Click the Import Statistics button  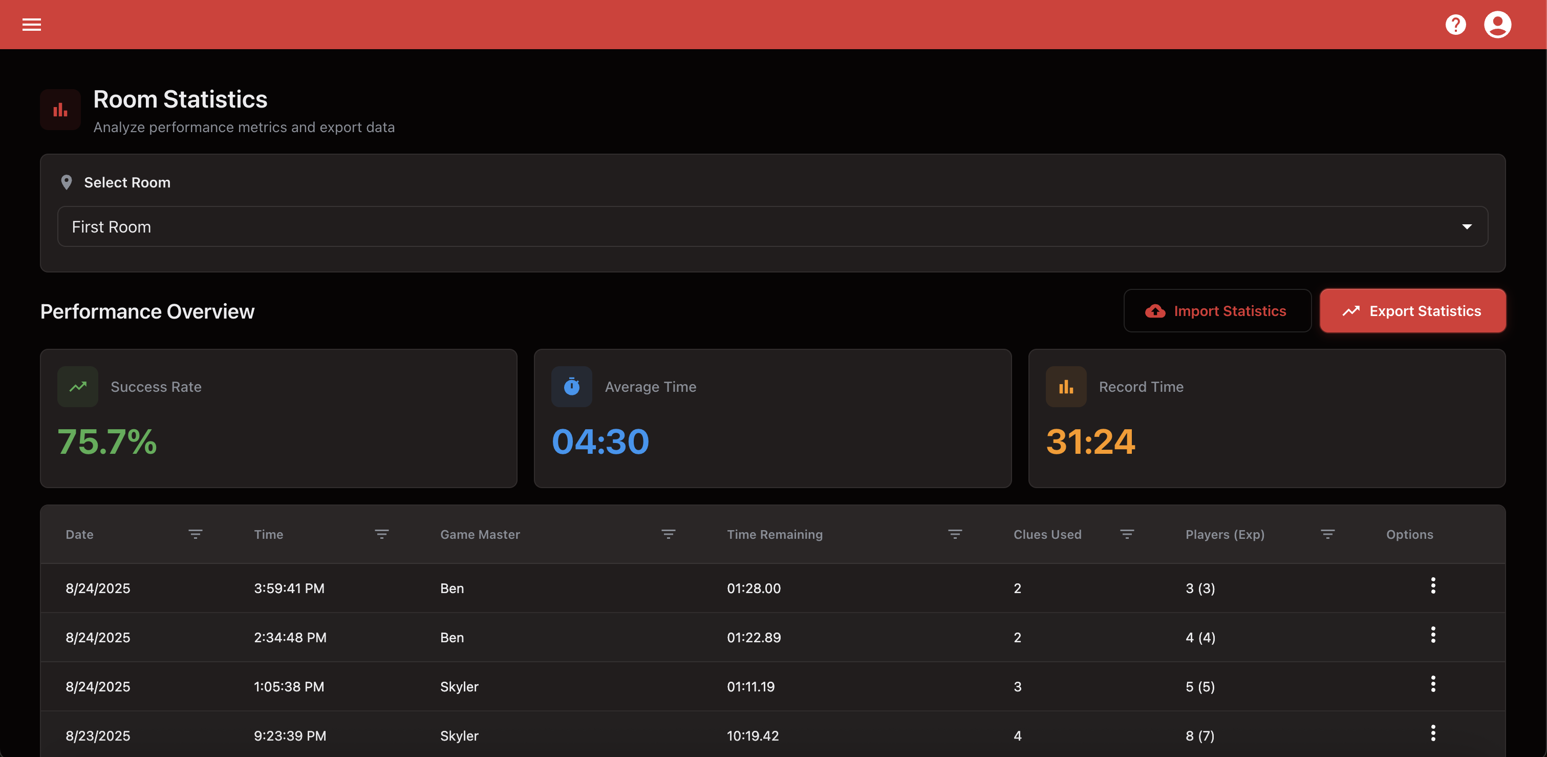pyautogui.click(x=1217, y=310)
